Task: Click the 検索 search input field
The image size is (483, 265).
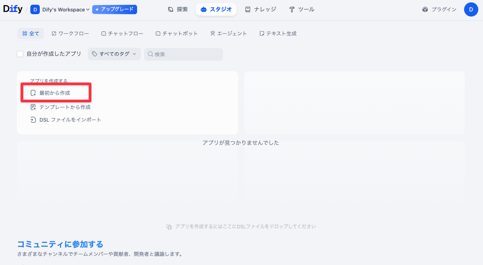Action: (187, 54)
